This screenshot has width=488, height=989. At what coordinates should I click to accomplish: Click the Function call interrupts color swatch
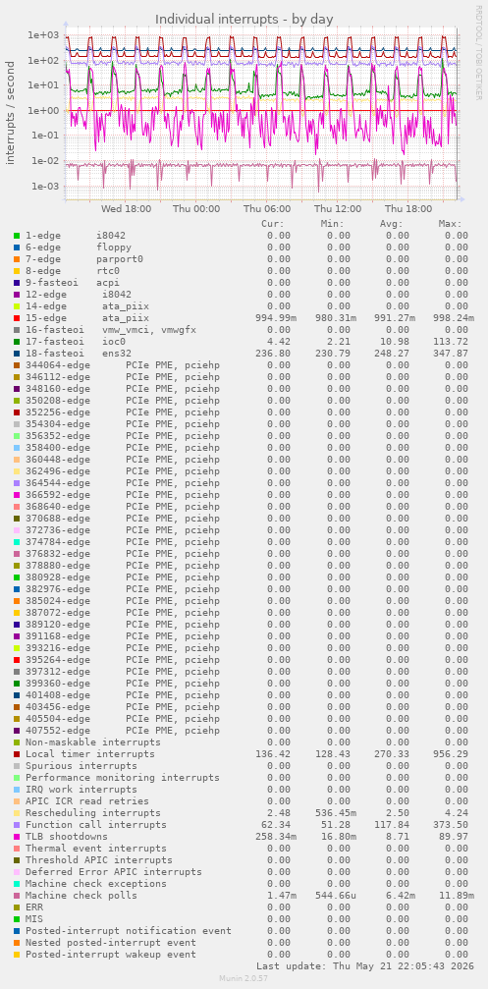pyautogui.click(x=17, y=824)
